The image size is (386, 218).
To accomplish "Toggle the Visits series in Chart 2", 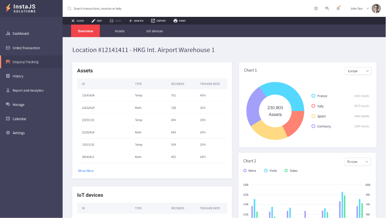I will [266, 171].
